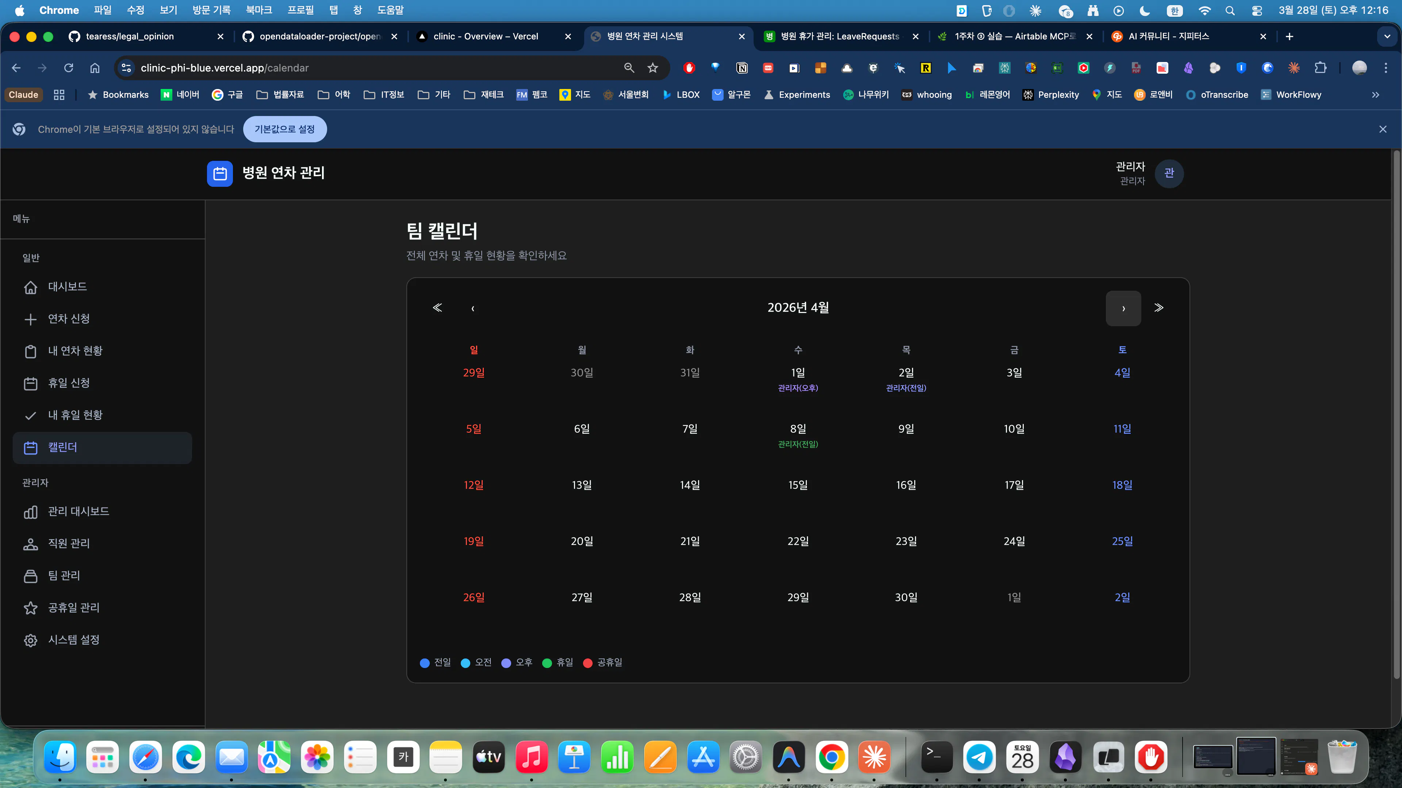Switch to the clinic - Overview – Vercel tab
Viewport: 1402px width, 788px height.
(x=494, y=36)
